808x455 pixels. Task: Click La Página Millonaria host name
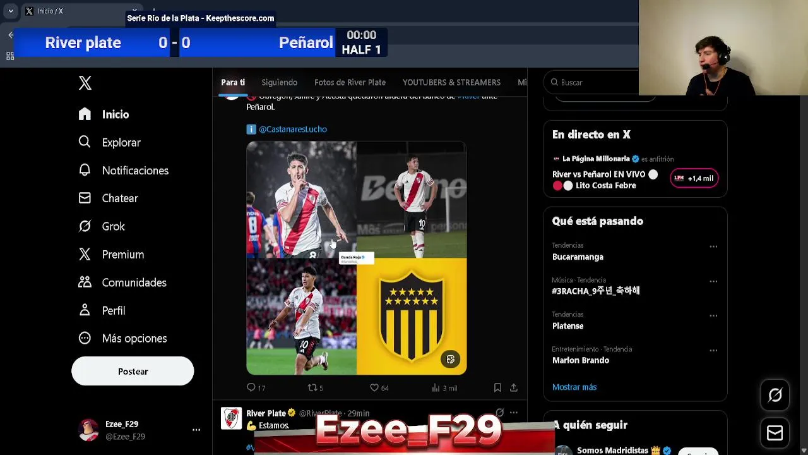click(x=596, y=159)
